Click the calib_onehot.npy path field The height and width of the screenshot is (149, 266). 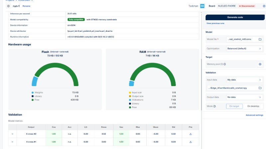[x=235, y=88]
